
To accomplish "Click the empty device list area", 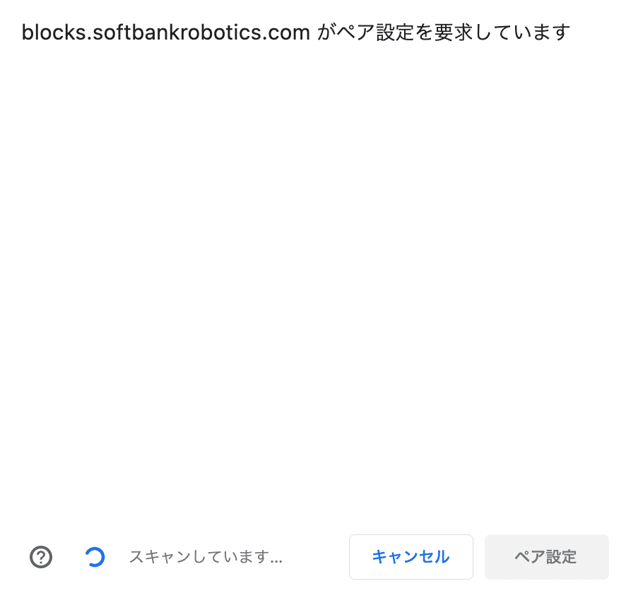I will coord(313,288).
